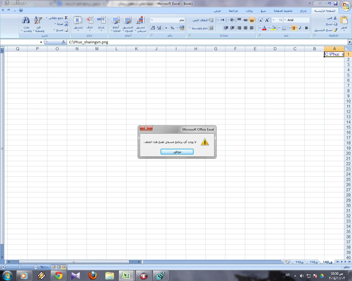352x281 pixels.
Task: Close the Microsoft Office Excel warning dialog
Action: (146, 128)
